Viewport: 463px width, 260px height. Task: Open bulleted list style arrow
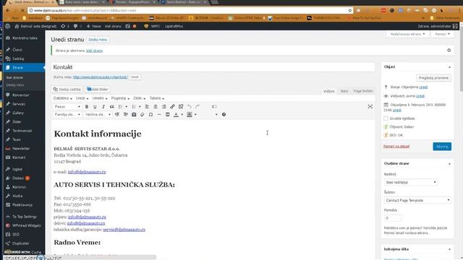127,107
